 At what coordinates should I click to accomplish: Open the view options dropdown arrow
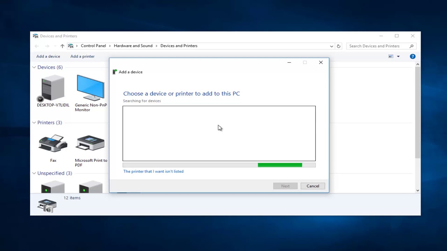pyautogui.click(x=398, y=56)
